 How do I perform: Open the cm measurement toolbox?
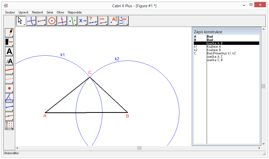(103, 21)
